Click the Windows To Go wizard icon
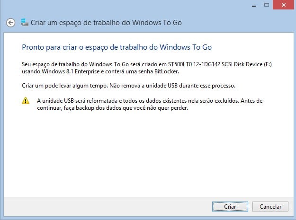This screenshot has width=296, height=220. coord(25,22)
